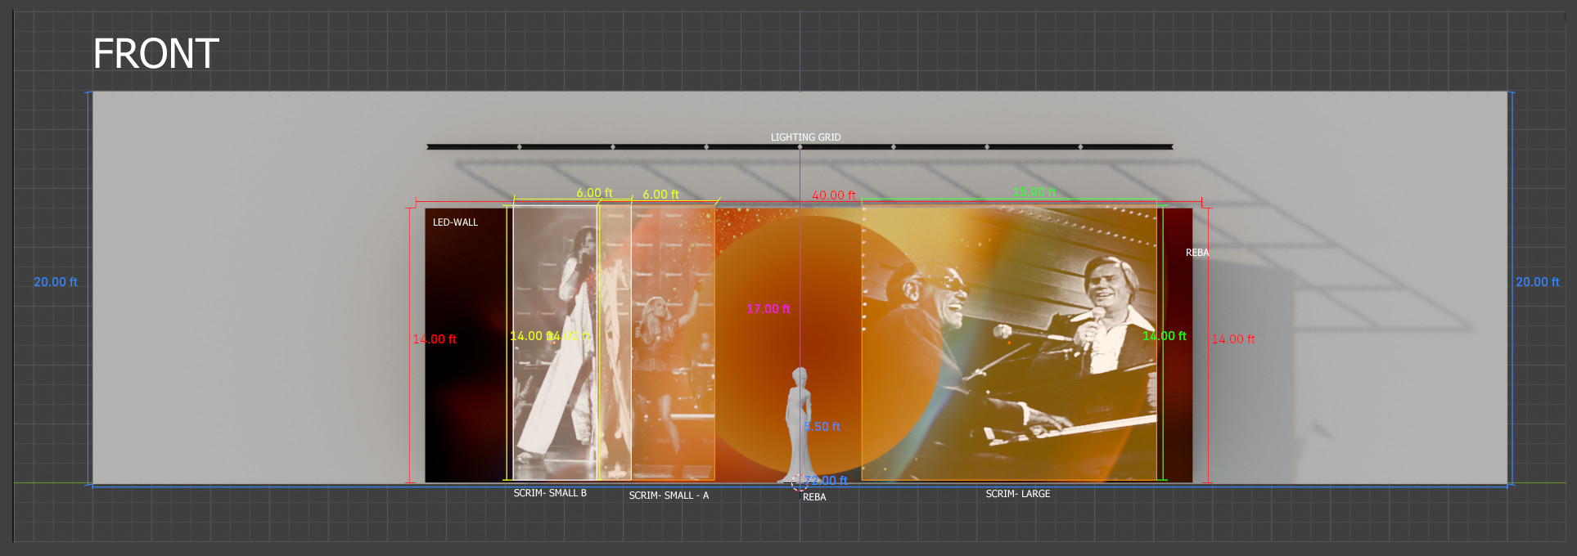Click the FRONT view title text
The width and height of the screenshot is (1577, 556).
(155, 55)
